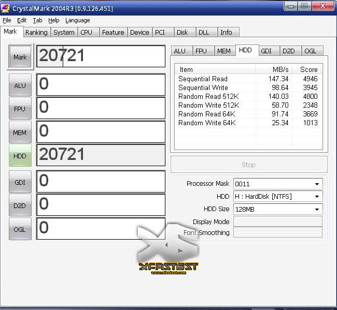This screenshot has width=337, height=310.
Task: Click the Item column header
Action: [x=215, y=69]
